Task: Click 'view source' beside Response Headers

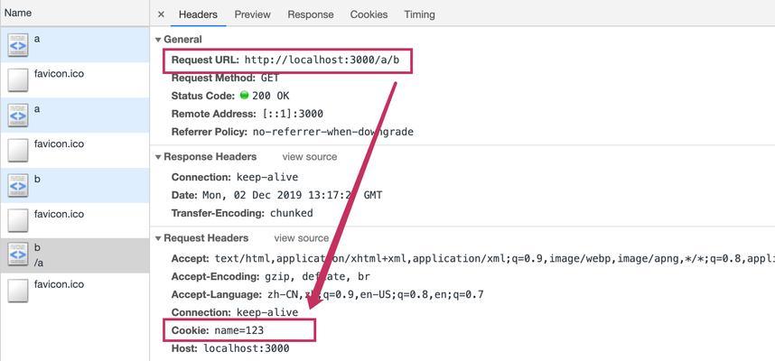Action: tap(310, 156)
